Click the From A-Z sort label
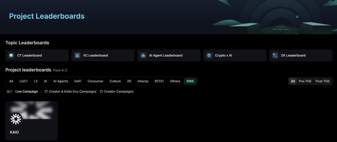The height and width of the screenshot is (142, 337). (60, 70)
